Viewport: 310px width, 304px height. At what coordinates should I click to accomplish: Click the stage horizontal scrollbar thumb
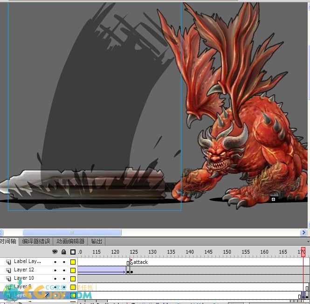[x=72, y=232]
